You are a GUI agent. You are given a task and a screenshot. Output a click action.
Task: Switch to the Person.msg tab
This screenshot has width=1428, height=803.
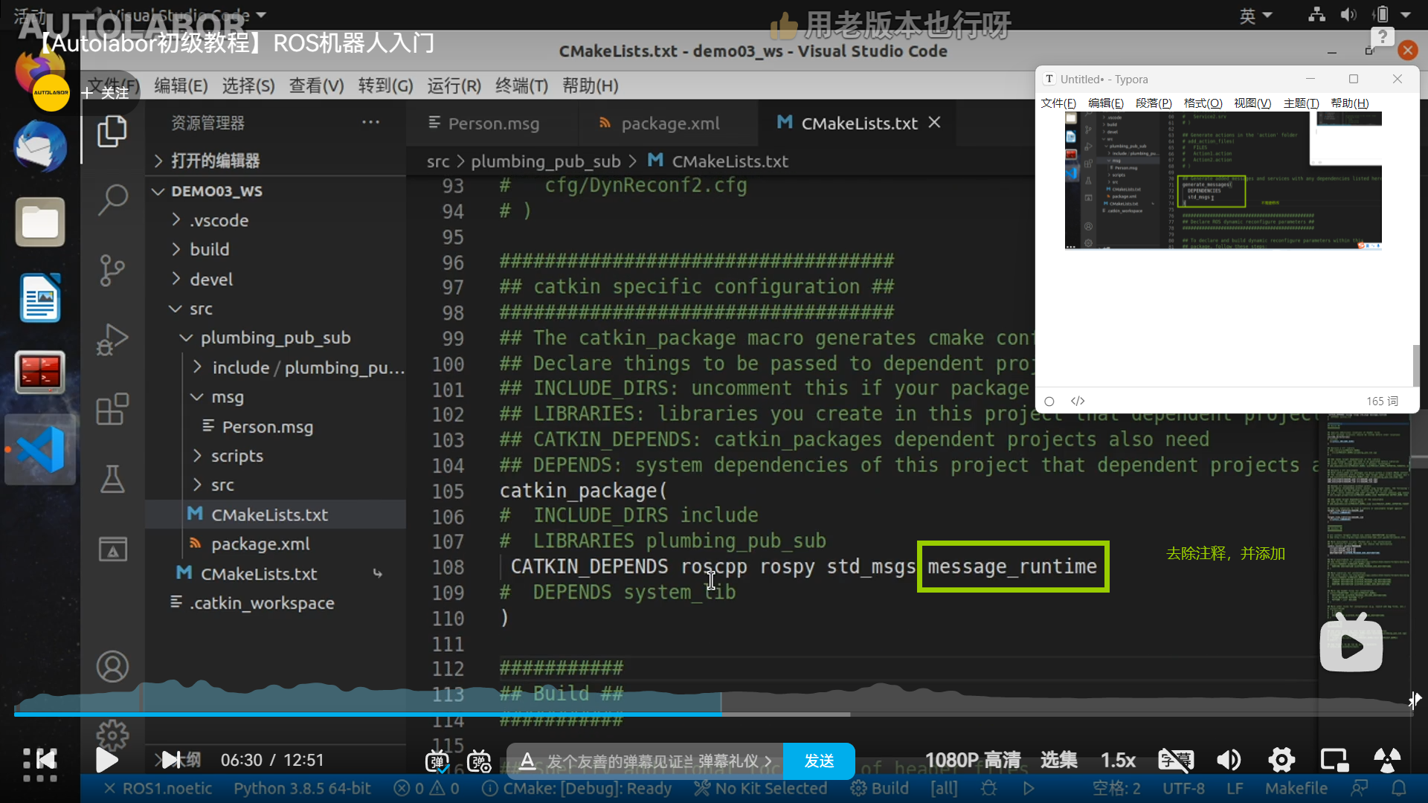493,123
